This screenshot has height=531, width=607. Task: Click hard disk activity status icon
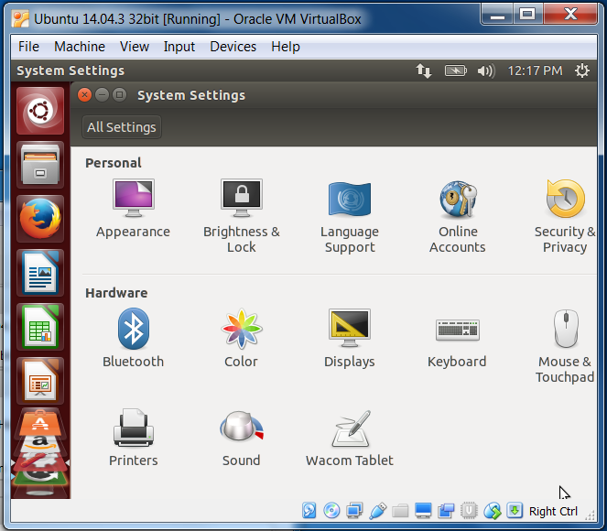[309, 511]
